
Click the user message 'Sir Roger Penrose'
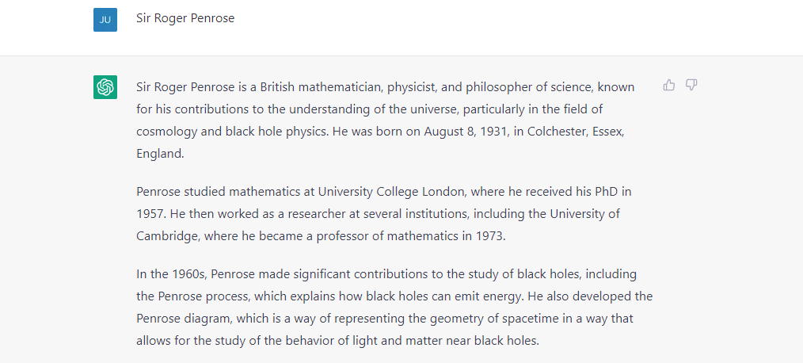point(185,18)
